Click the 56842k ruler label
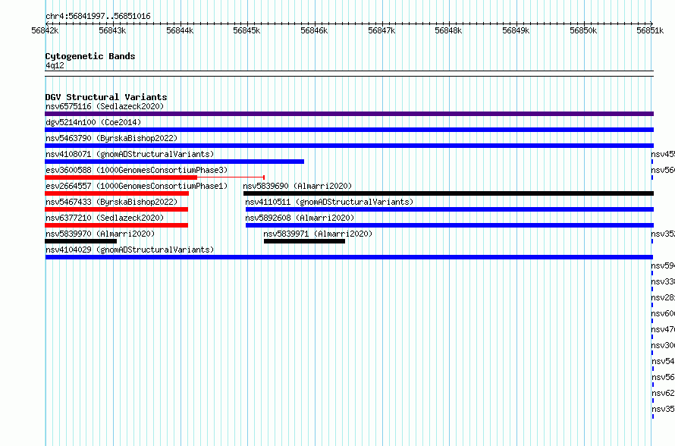This screenshot has width=675, height=446. click(45, 30)
